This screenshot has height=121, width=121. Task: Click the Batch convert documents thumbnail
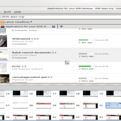[4, 55]
